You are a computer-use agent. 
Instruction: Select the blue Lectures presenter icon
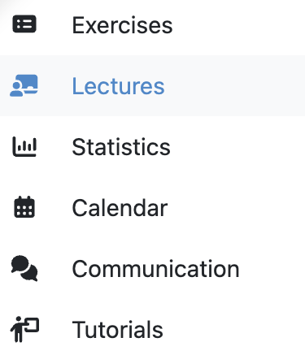click(x=24, y=85)
